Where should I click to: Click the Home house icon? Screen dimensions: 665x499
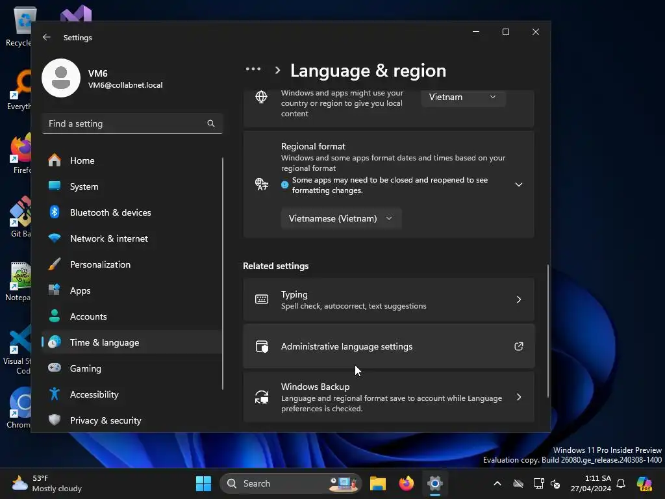[x=55, y=160]
